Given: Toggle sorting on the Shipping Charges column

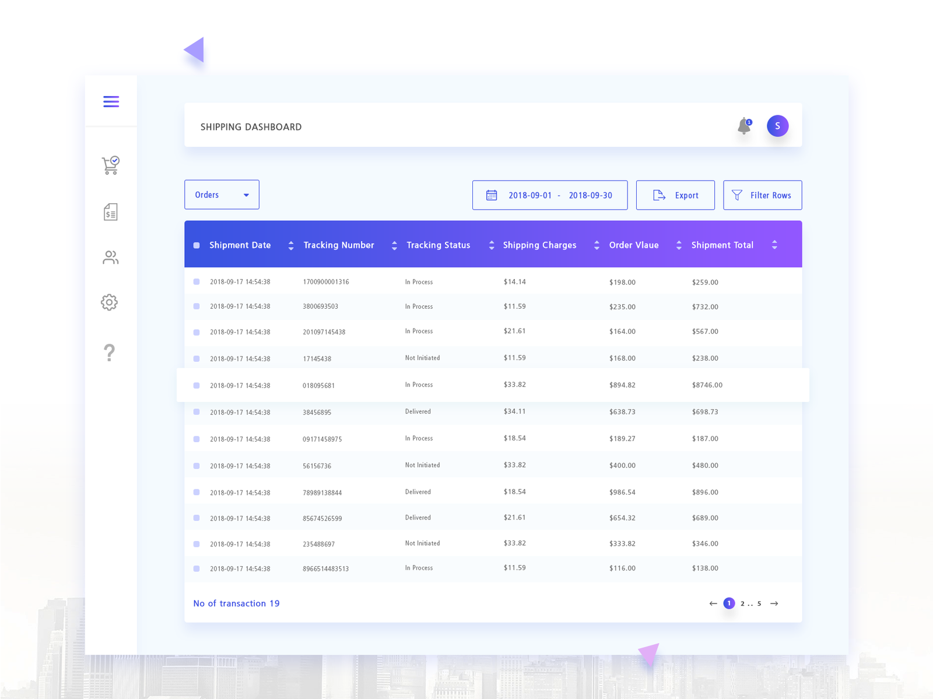Looking at the screenshot, I should pyautogui.click(x=597, y=245).
